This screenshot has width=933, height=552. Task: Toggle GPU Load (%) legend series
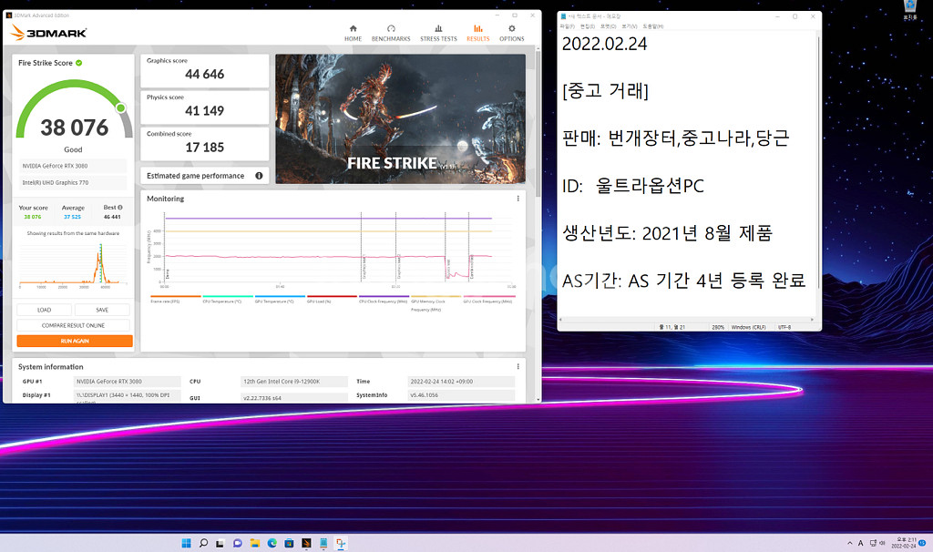(332, 299)
